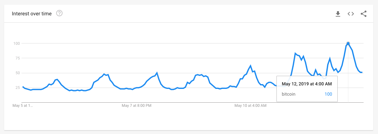Click the line peak above May 10 label
Screen dimensions: 378x134
coord(251,66)
